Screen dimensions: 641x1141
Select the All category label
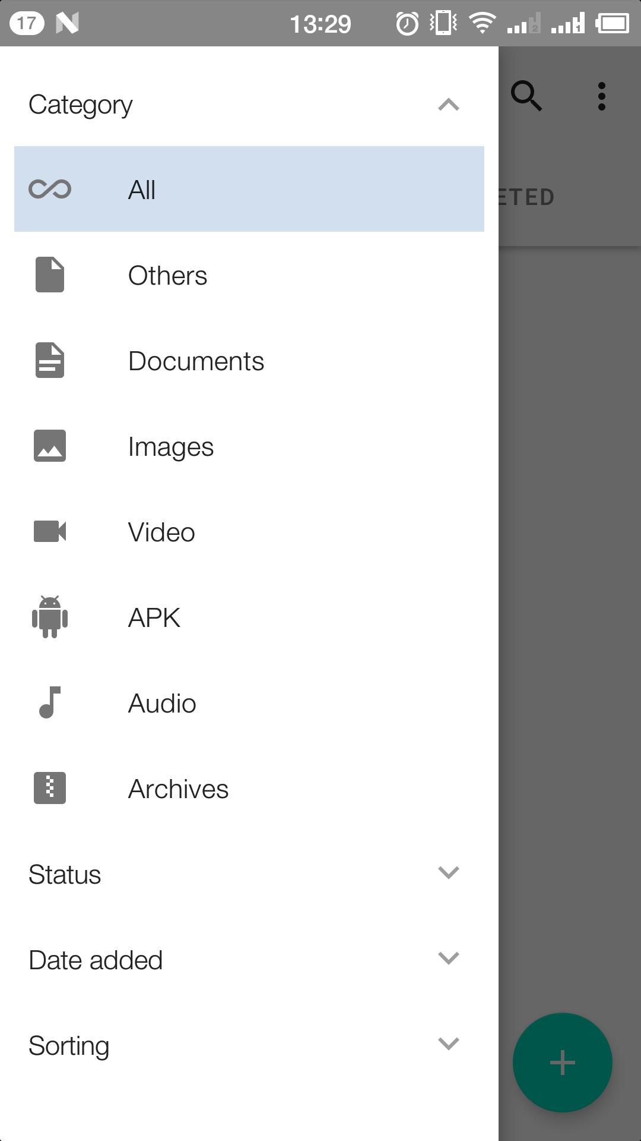(x=142, y=190)
